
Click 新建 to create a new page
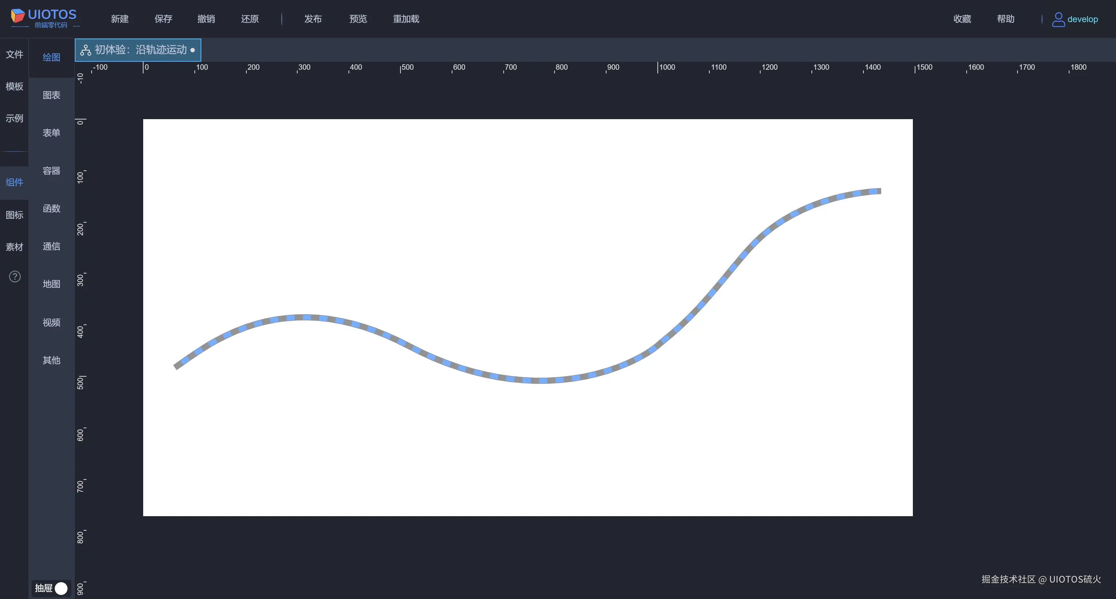[x=120, y=19]
